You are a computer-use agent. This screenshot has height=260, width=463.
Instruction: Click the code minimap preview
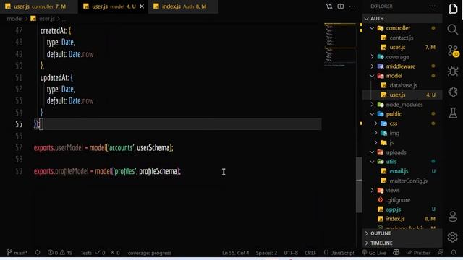point(340,44)
